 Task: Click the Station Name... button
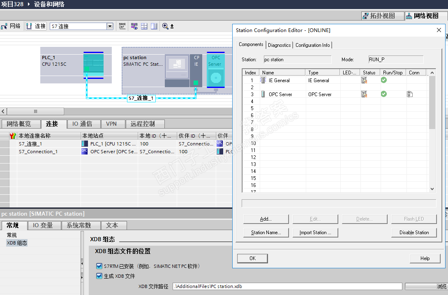[266, 233]
